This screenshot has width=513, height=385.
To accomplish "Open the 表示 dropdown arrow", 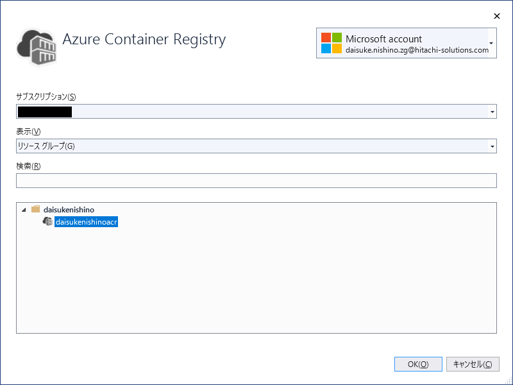I will coord(492,146).
